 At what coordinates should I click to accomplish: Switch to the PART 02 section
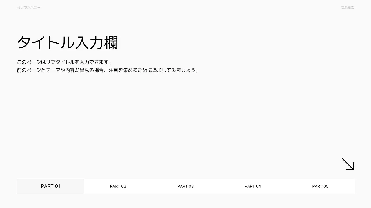tap(118, 186)
